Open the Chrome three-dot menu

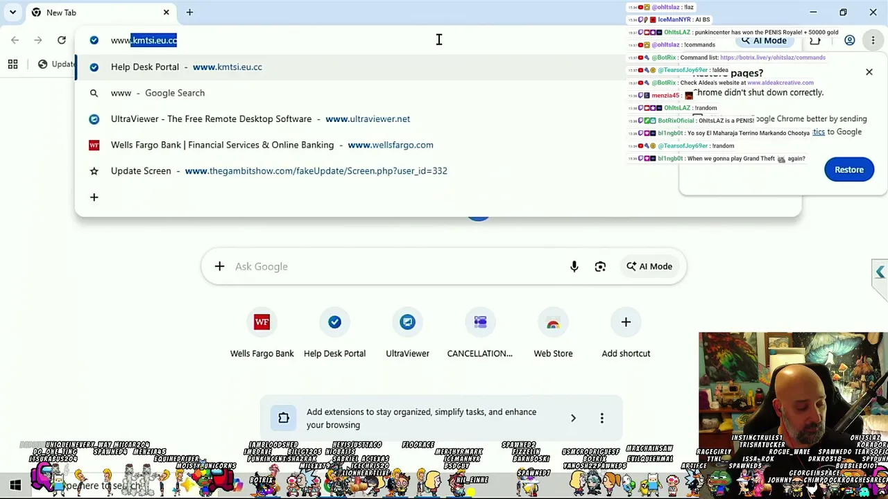pos(873,40)
